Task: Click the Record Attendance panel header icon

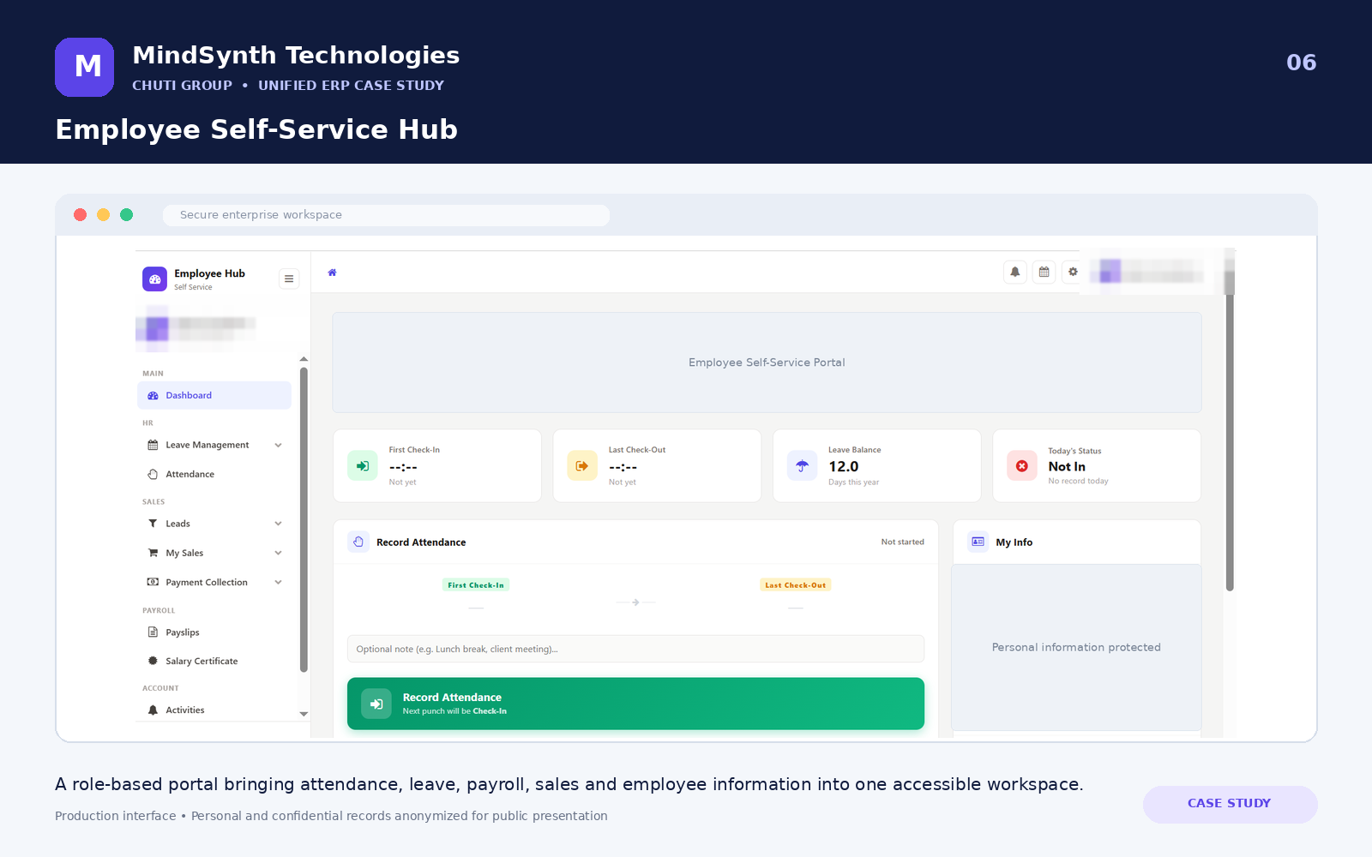Action: click(x=358, y=542)
